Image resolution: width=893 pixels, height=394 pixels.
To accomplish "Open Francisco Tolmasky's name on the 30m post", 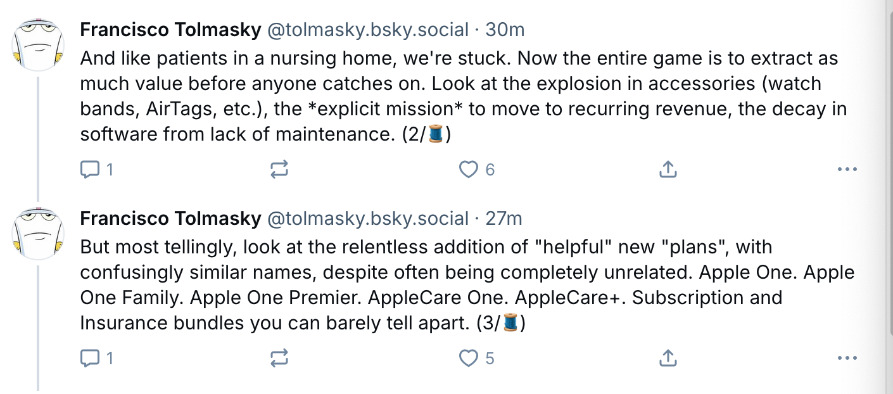I will [170, 30].
